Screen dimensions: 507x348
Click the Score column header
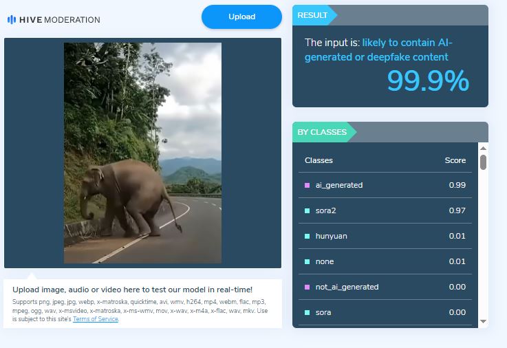coord(455,160)
